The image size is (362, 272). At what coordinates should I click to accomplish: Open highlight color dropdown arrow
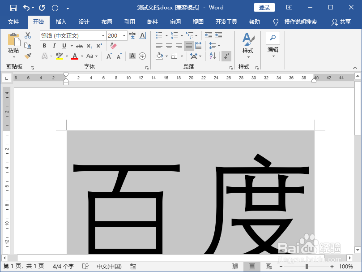(67, 56)
